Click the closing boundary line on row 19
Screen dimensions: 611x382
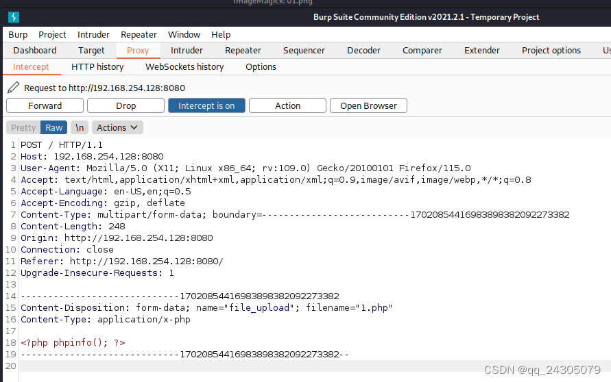point(184,355)
